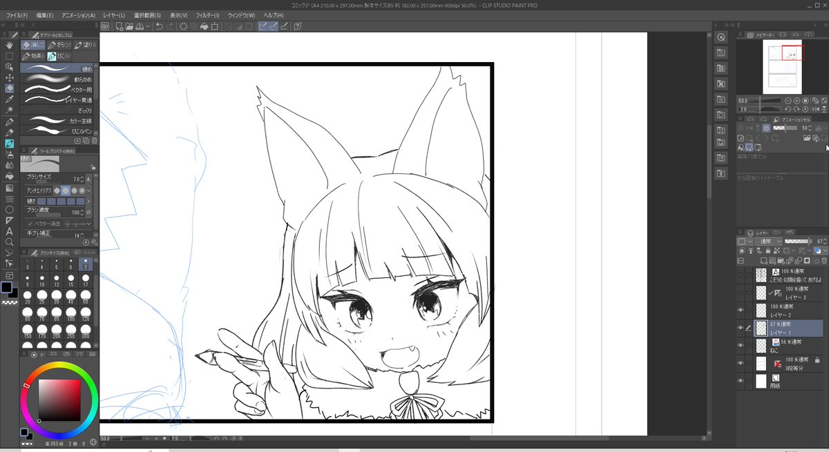The width and height of the screenshot is (829, 452).
Task: Toggle Clip to layer below icon
Action: click(x=742, y=250)
